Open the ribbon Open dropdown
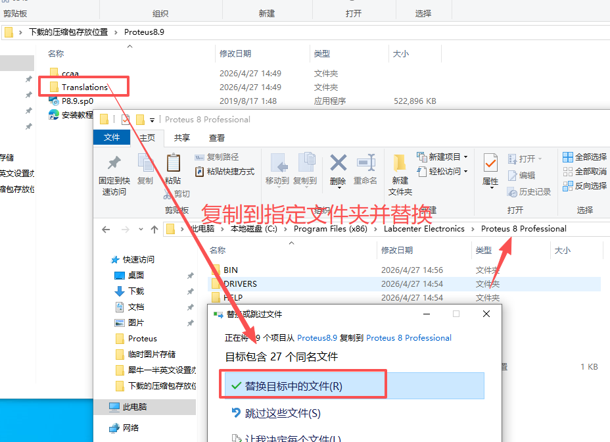This screenshot has height=442, width=610. click(525, 159)
